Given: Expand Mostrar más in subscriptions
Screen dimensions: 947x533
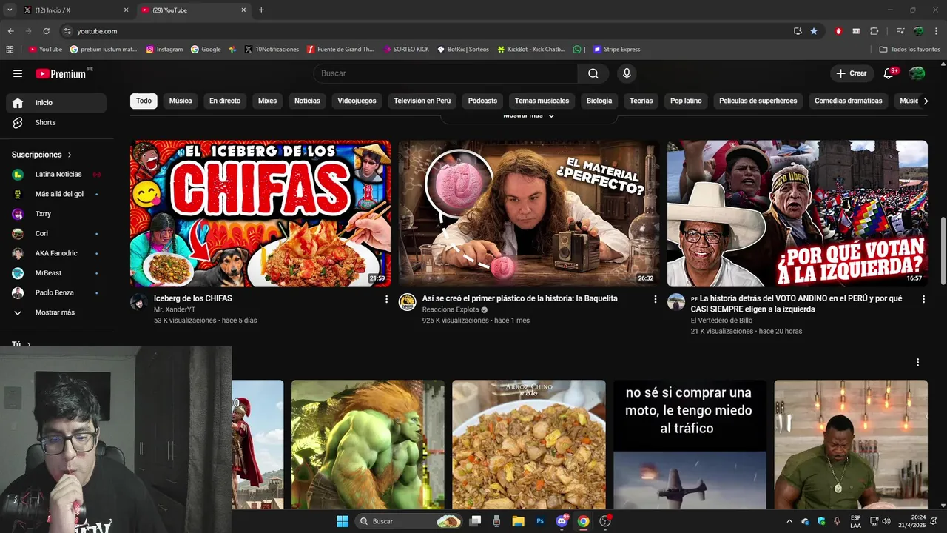Looking at the screenshot, I should [56, 312].
